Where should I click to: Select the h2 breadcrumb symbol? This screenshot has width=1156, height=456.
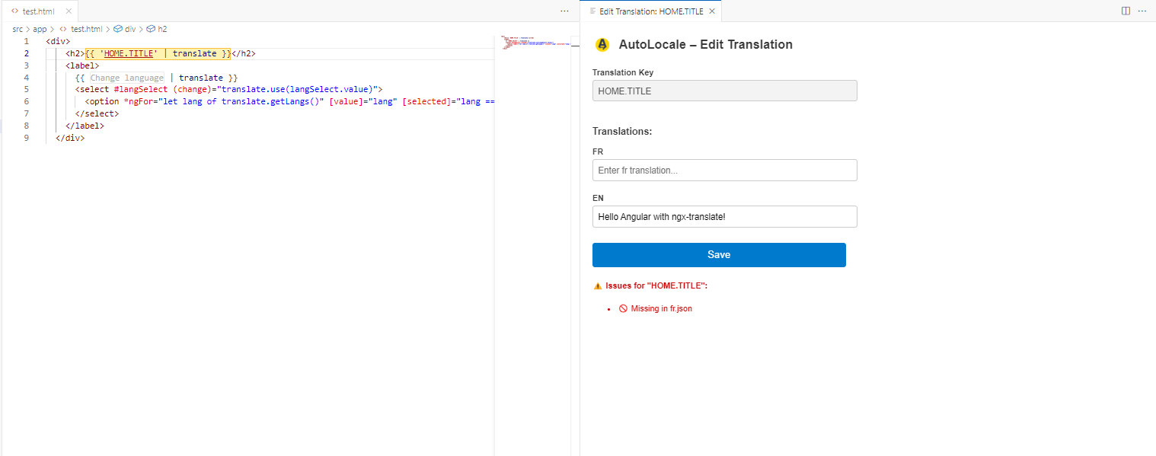(157, 29)
